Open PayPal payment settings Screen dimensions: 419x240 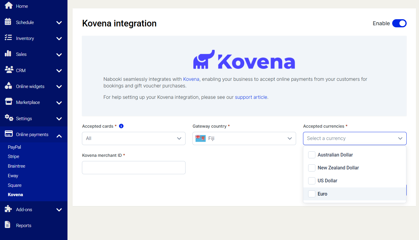(x=14, y=147)
